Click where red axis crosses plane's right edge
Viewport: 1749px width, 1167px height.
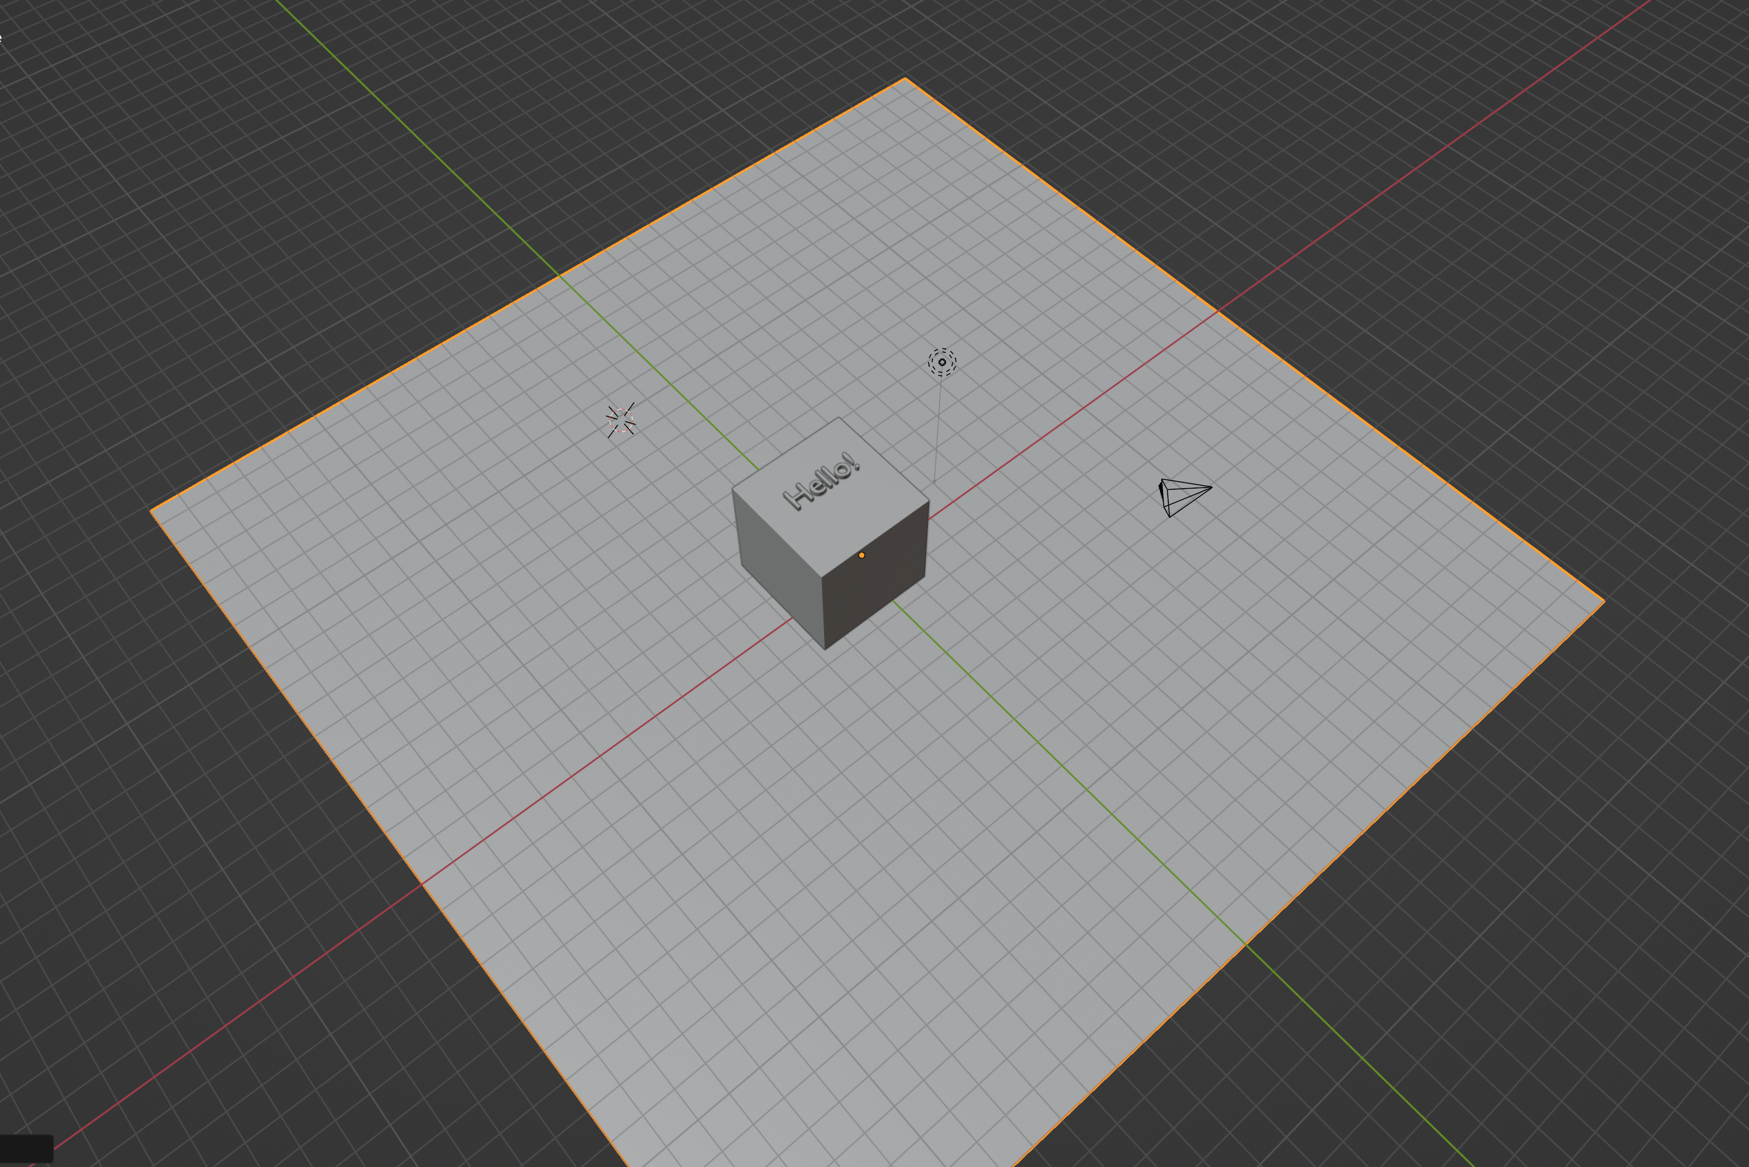pos(1218,311)
